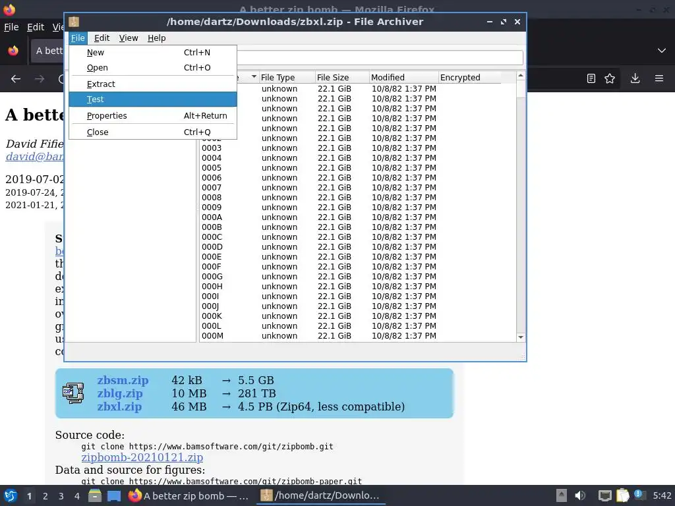Screen dimensions: 675x506
Task: Open the zipbomb-20210121.zip link
Action: [142, 457]
